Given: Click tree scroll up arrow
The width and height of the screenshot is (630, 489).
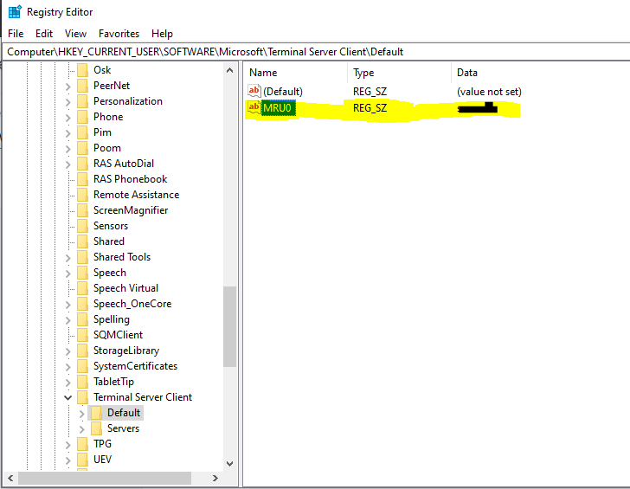Looking at the screenshot, I should (x=230, y=70).
